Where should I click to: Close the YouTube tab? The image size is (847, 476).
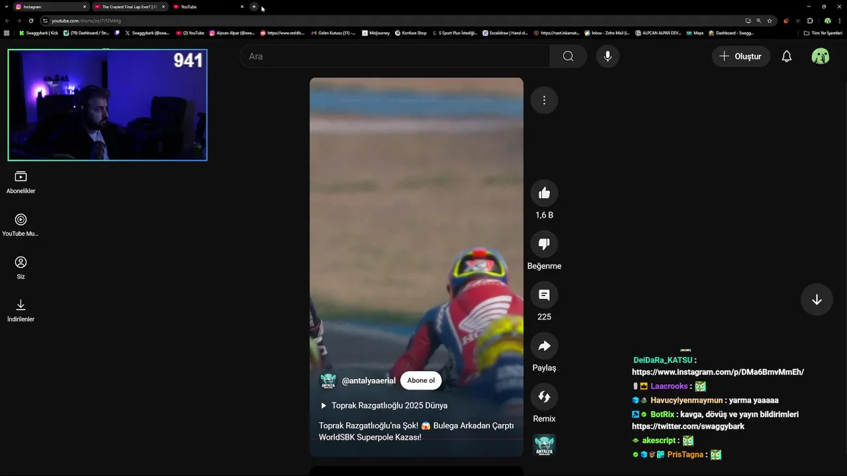tap(242, 7)
